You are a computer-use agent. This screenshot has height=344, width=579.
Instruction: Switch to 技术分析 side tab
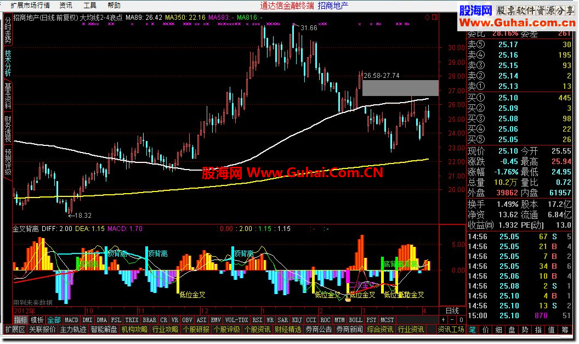(8, 63)
